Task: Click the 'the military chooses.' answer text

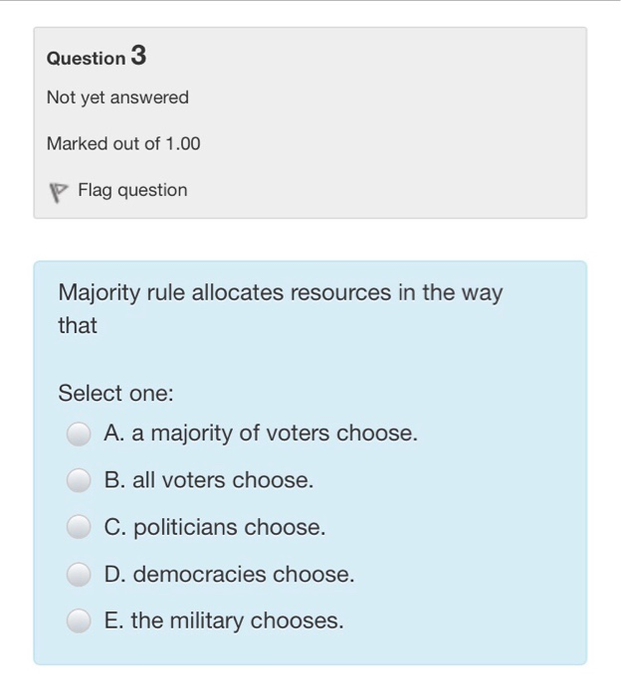Action: 237,620
